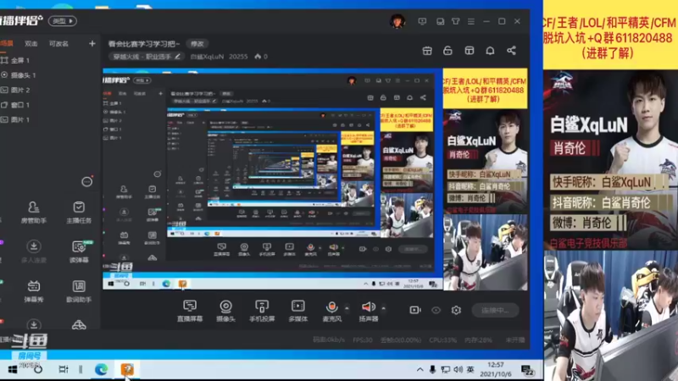The image size is (678, 381).
Task: Expand the 类型 type dropdown
Action: coord(63,20)
